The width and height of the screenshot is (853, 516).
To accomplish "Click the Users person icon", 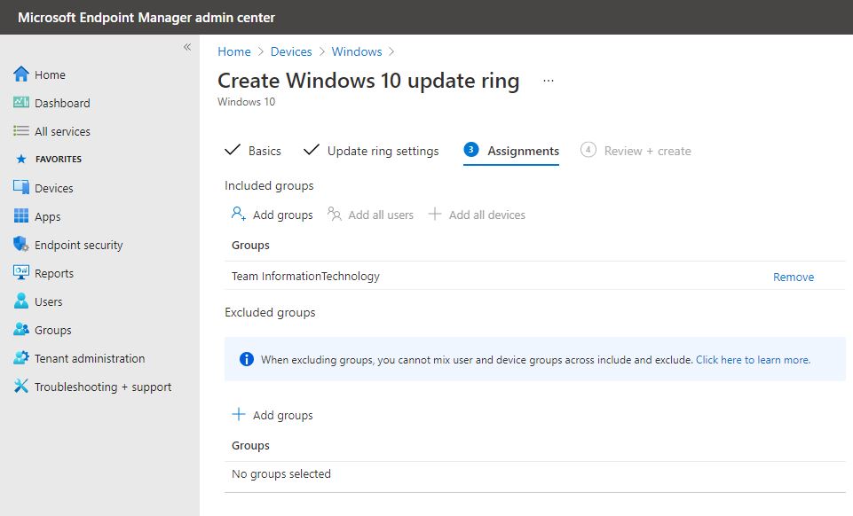I will (21, 301).
